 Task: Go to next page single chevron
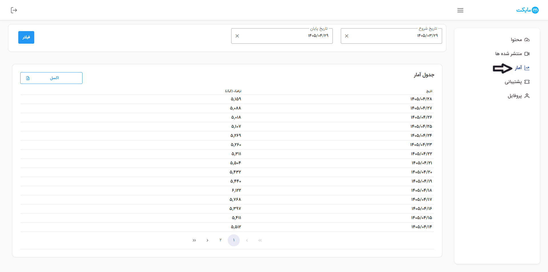pos(207,240)
